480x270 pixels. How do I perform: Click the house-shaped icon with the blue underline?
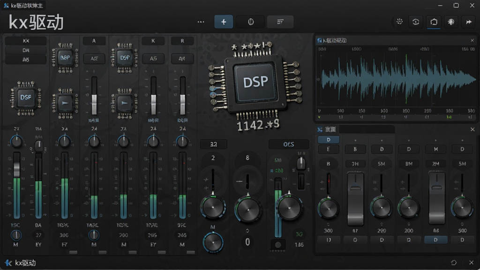click(434, 22)
